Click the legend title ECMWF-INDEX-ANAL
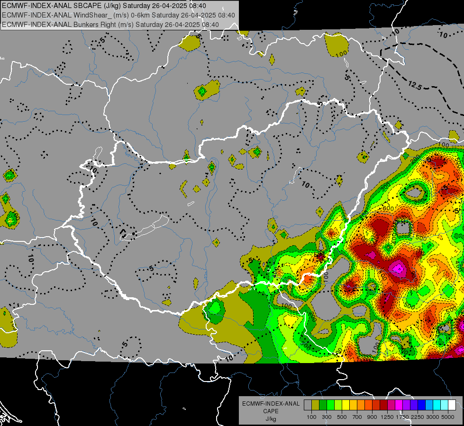The height and width of the screenshot is (426, 464). (x=271, y=404)
